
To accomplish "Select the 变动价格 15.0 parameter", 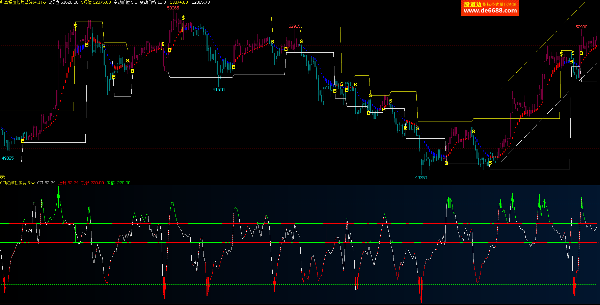I will click(153, 2).
